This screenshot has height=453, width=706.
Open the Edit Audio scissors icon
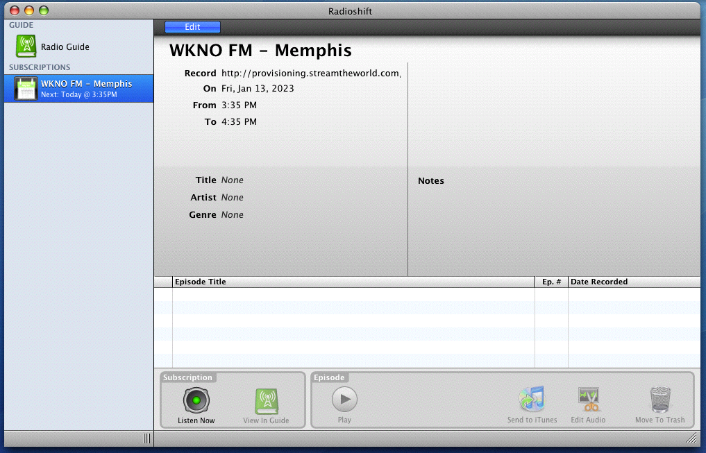588,400
